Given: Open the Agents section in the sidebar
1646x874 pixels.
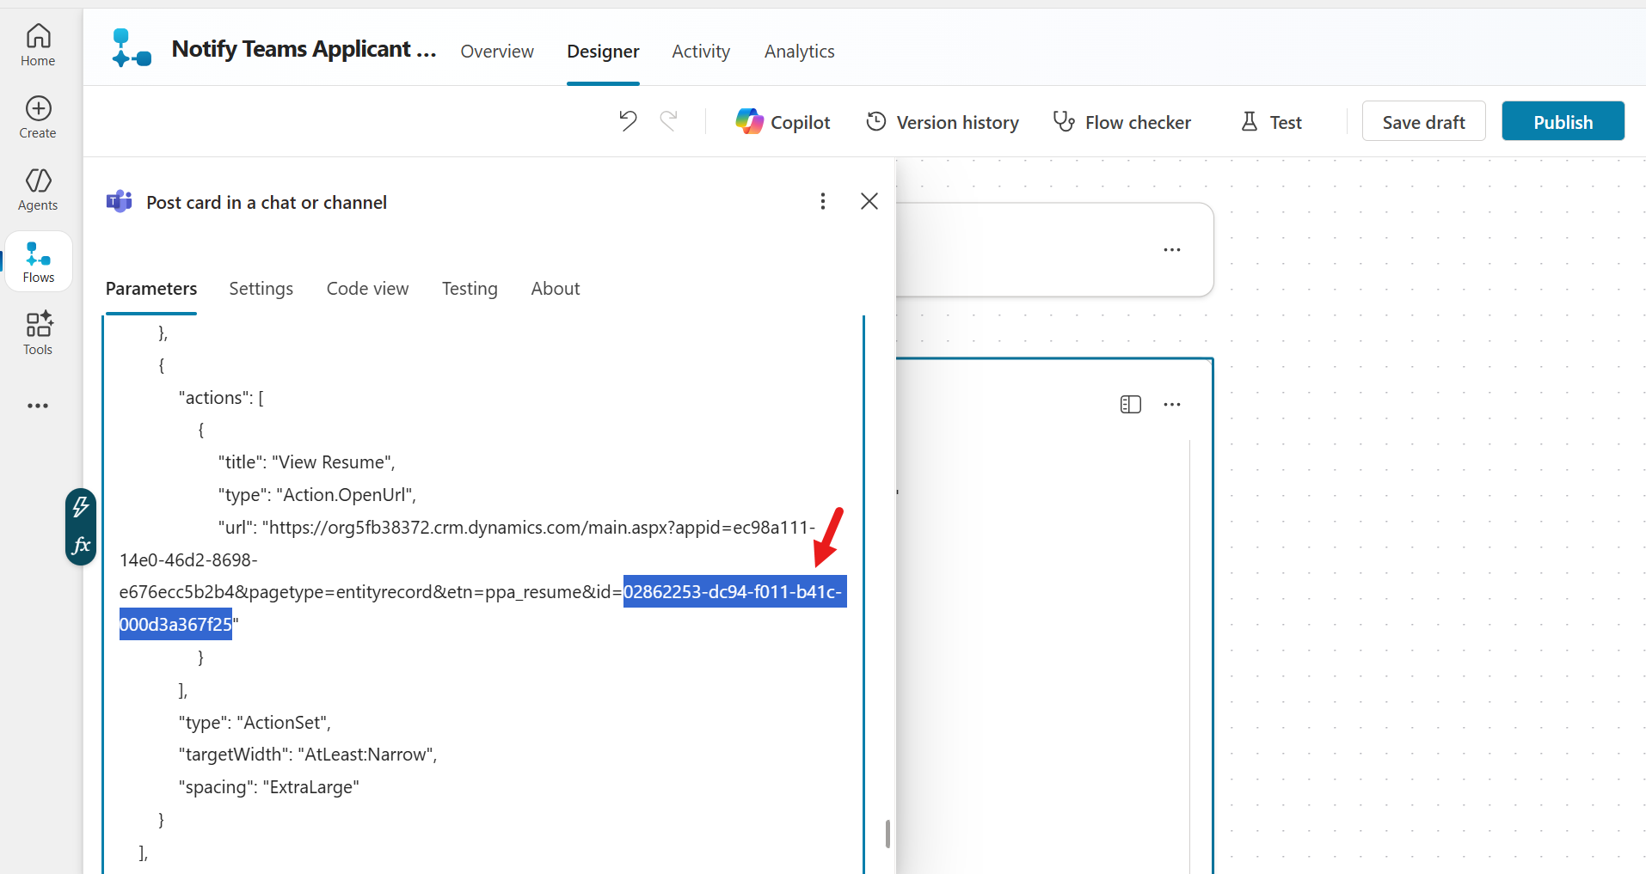Looking at the screenshot, I should pyautogui.click(x=38, y=189).
